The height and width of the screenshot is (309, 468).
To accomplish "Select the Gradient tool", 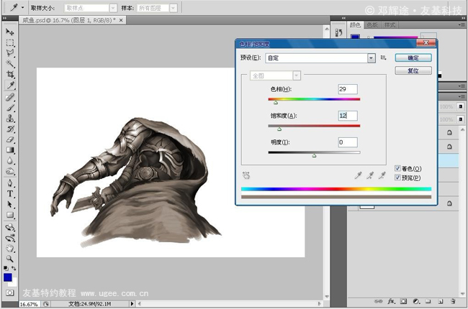I will 10,150.
